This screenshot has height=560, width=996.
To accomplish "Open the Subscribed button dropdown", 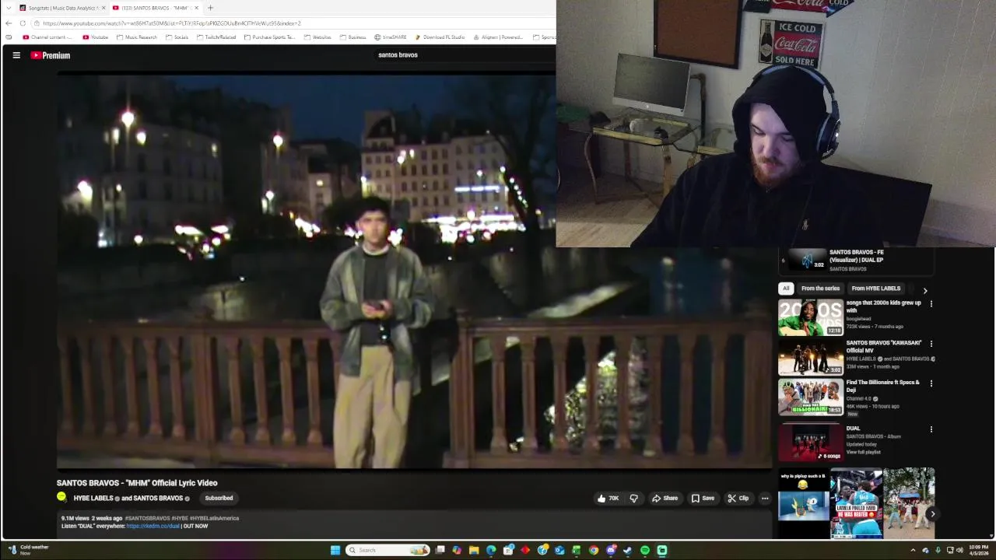I will tap(219, 498).
